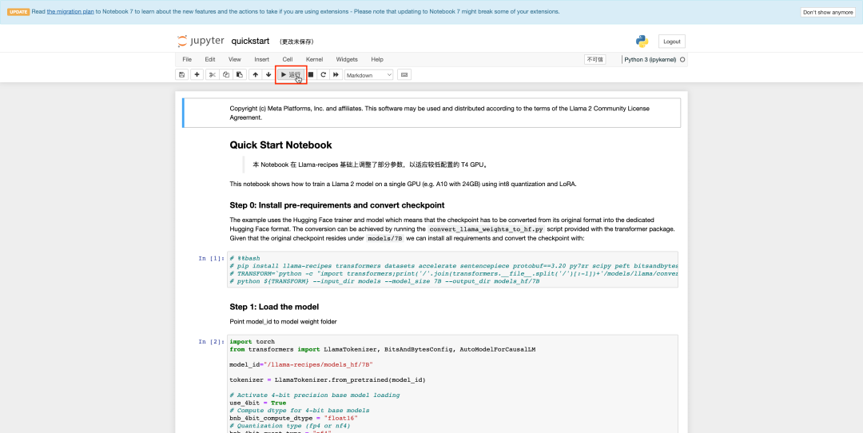Open the Cell menu
This screenshot has height=433, width=863.
[288, 59]
